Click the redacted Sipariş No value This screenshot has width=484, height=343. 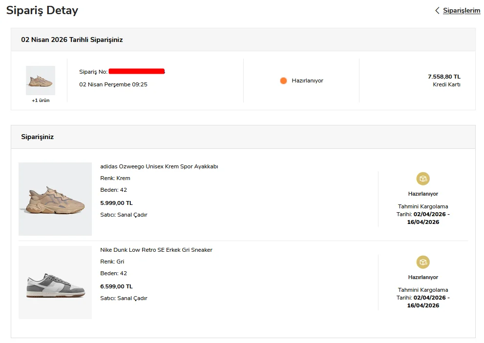(137, 72)
